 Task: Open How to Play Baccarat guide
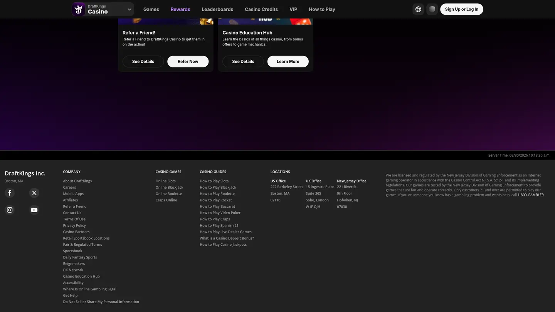pyautogui.click(x=217, y=206)
